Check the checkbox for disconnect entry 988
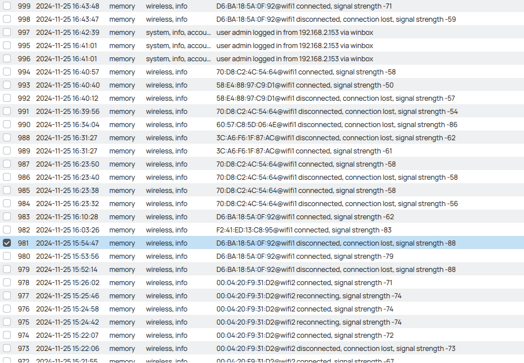The image size is (524, 363). point(7,137)
